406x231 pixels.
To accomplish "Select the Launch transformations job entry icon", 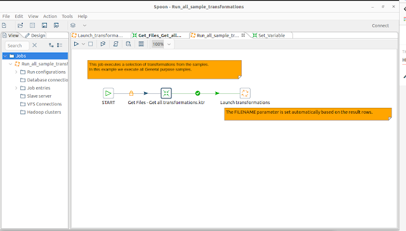I will 245,93.
